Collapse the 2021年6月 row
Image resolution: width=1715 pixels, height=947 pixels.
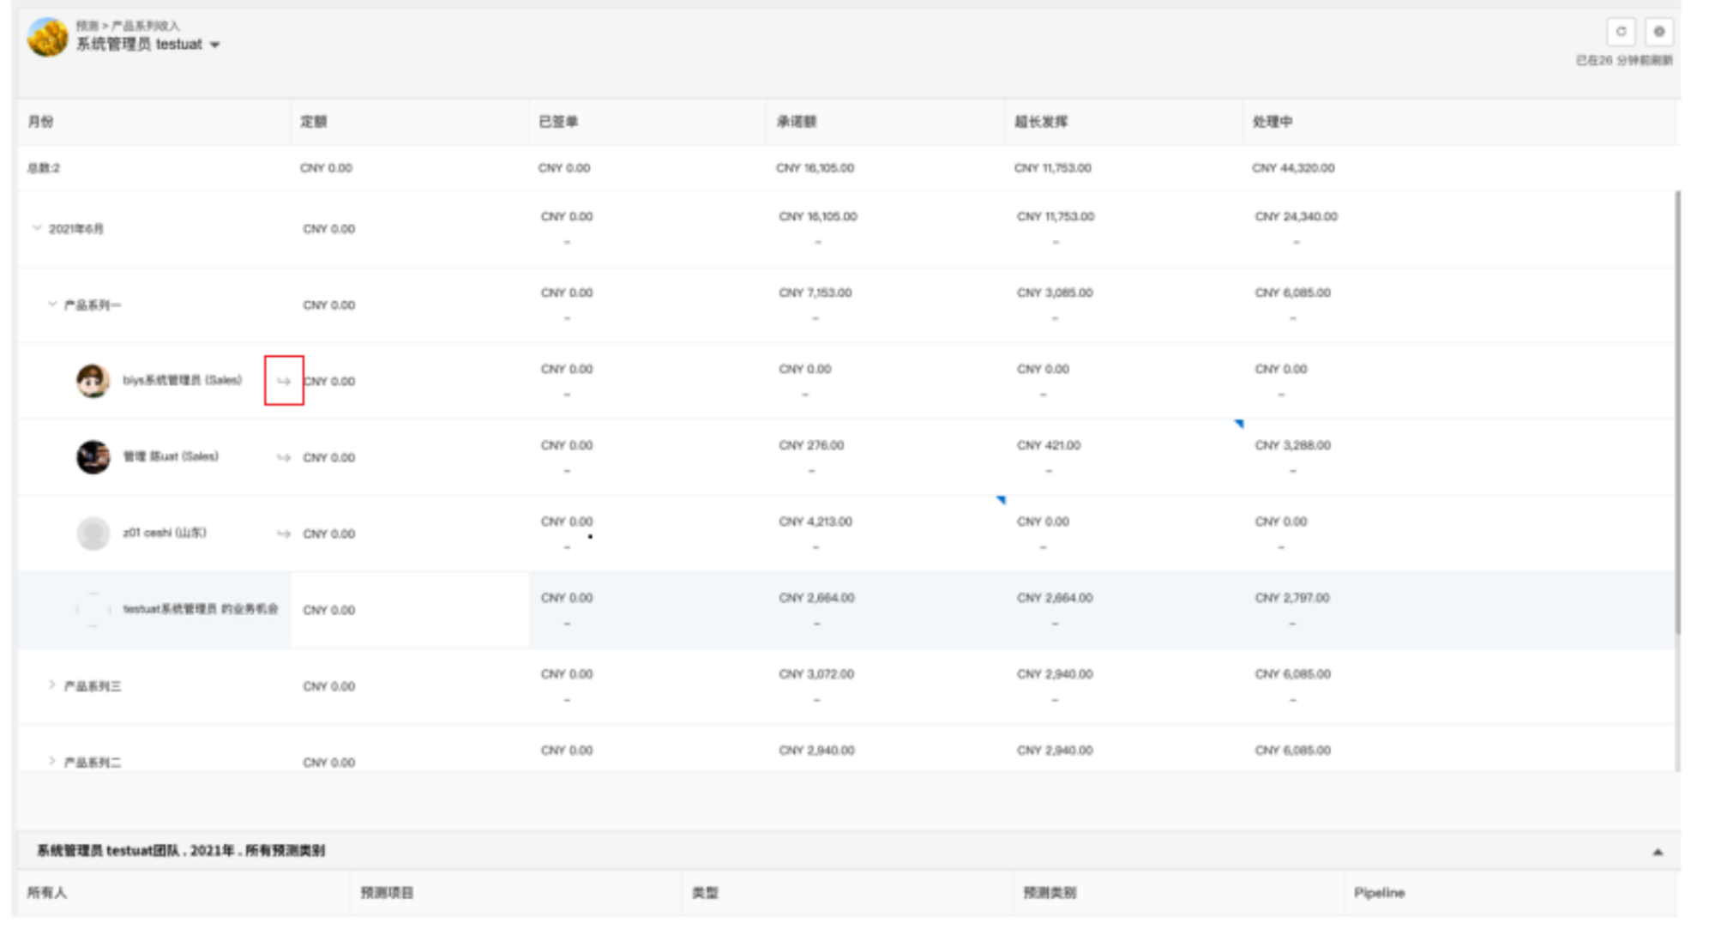coord(37,228)
